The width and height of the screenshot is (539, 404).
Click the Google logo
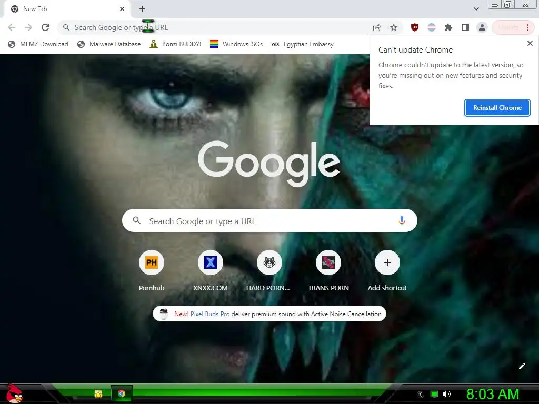tap(269, 164)
